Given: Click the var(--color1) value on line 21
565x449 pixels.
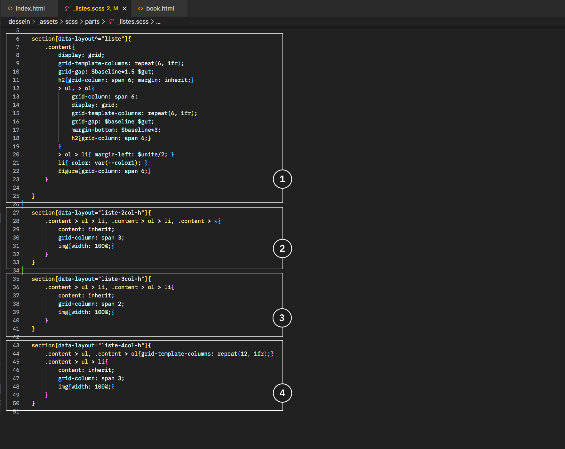Looking at the screenshot, I should click(115, 163).
